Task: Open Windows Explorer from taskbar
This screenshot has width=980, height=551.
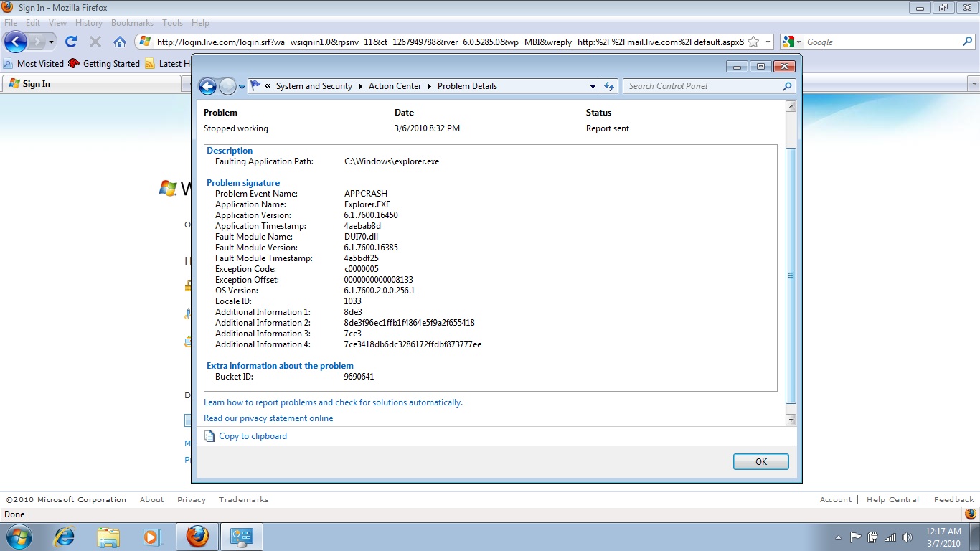Action: pos(108,537)
